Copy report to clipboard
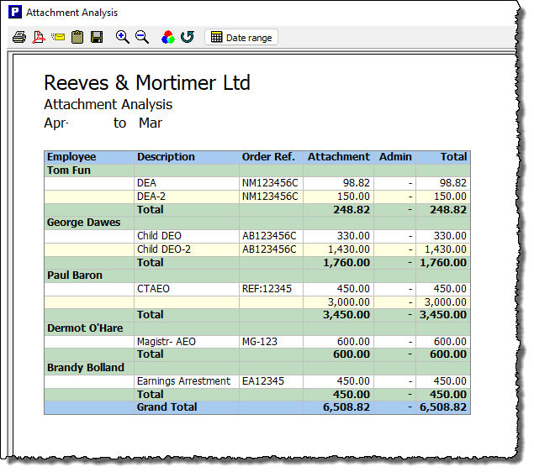Screen dimensions: 534x472 click(x=77, y=37)
